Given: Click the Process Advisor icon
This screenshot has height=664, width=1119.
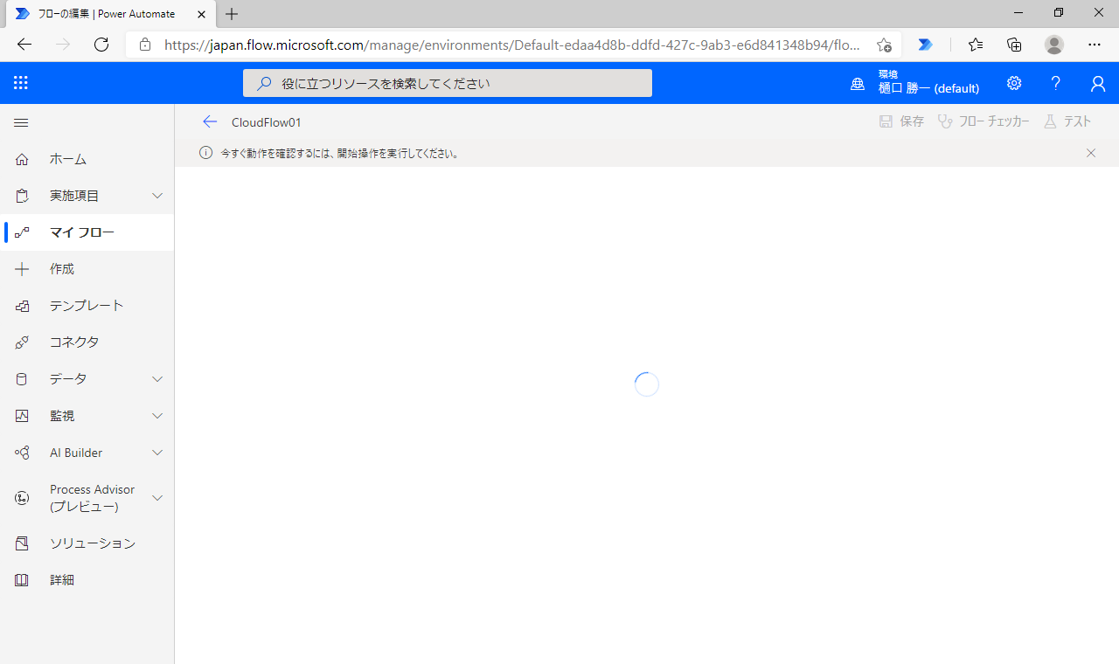Looking at the screenshot, I should coord(22,498).
